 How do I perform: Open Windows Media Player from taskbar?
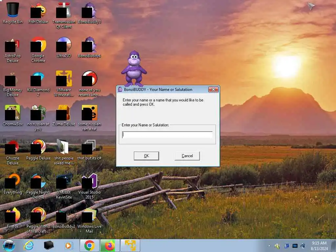[x=69, y=245]
